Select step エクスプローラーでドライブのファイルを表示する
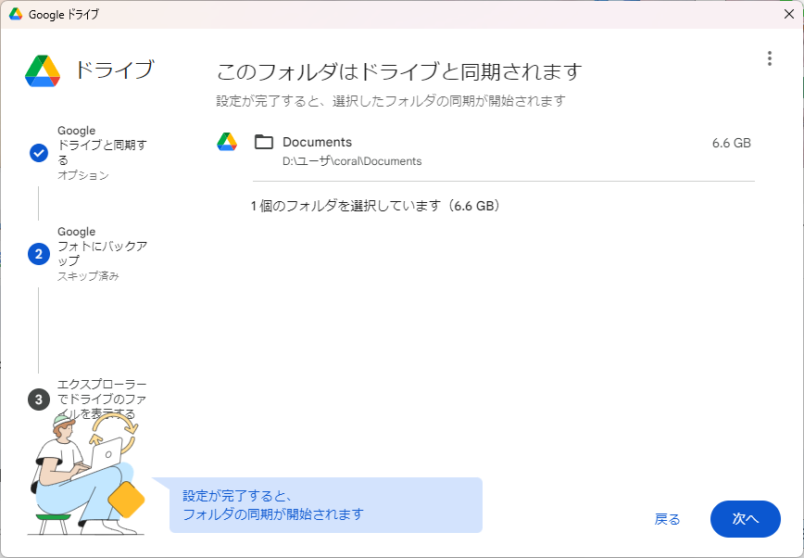804x558 pixels. click(102, 399)
